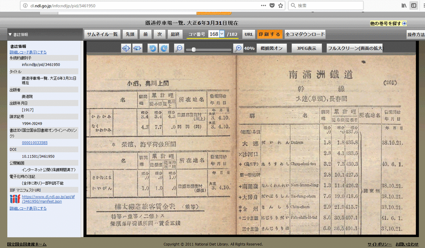Rotate the page image counterclockwise
Viewport: 425px width, 248px height.
tap(153, 48)
